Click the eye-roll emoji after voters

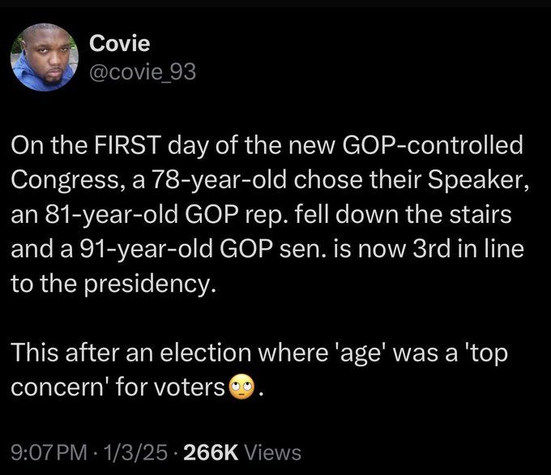coord(241,387)
